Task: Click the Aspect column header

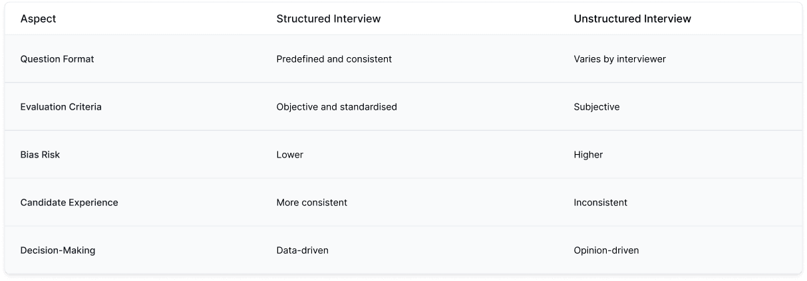Action: pyautogui.click(x=38, y=19)
